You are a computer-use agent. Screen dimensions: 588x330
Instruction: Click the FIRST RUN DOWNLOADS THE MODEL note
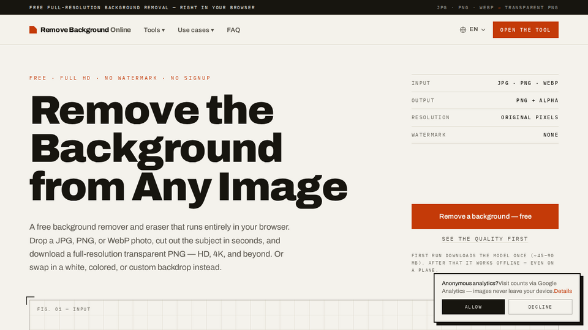tap(483, 263)
